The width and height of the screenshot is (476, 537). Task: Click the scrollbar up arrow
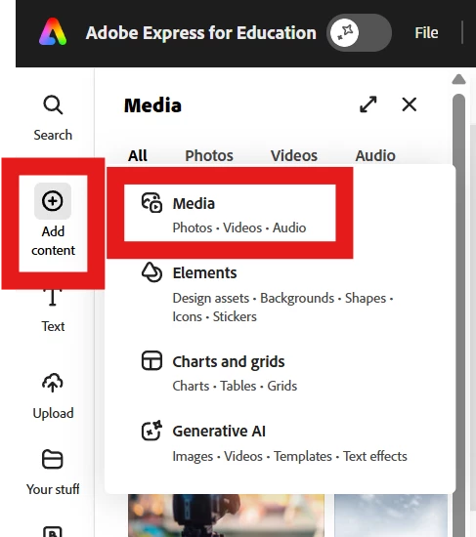(x=458, y=79)
